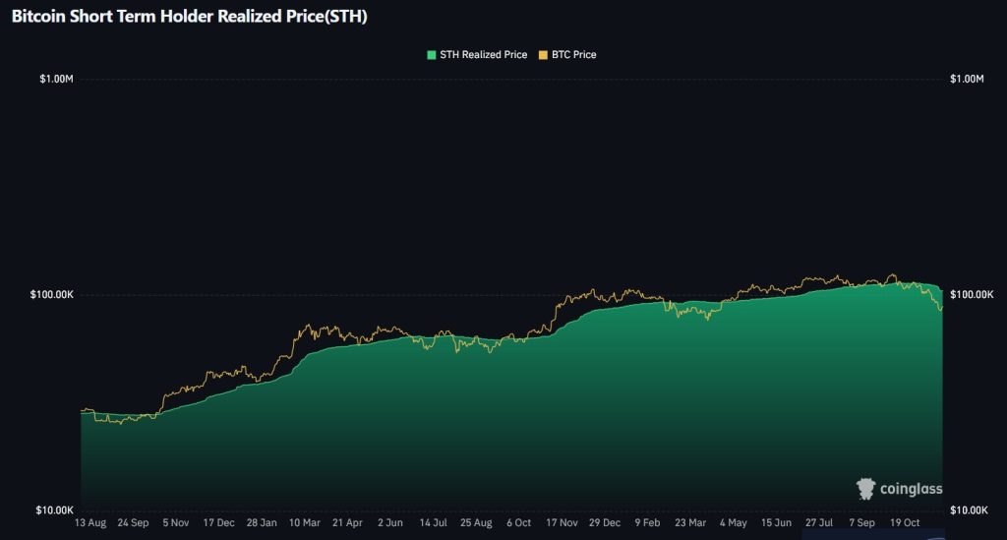Screen dimensions: 1007x540
Task: Select the 28 Jan date label
Action: (x=262, y=523)
